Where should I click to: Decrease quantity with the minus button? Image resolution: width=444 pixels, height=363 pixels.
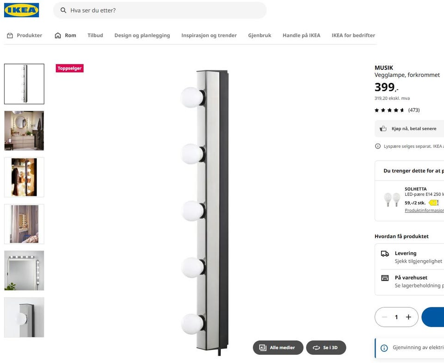pyautogui.click(x=384, y=317)
